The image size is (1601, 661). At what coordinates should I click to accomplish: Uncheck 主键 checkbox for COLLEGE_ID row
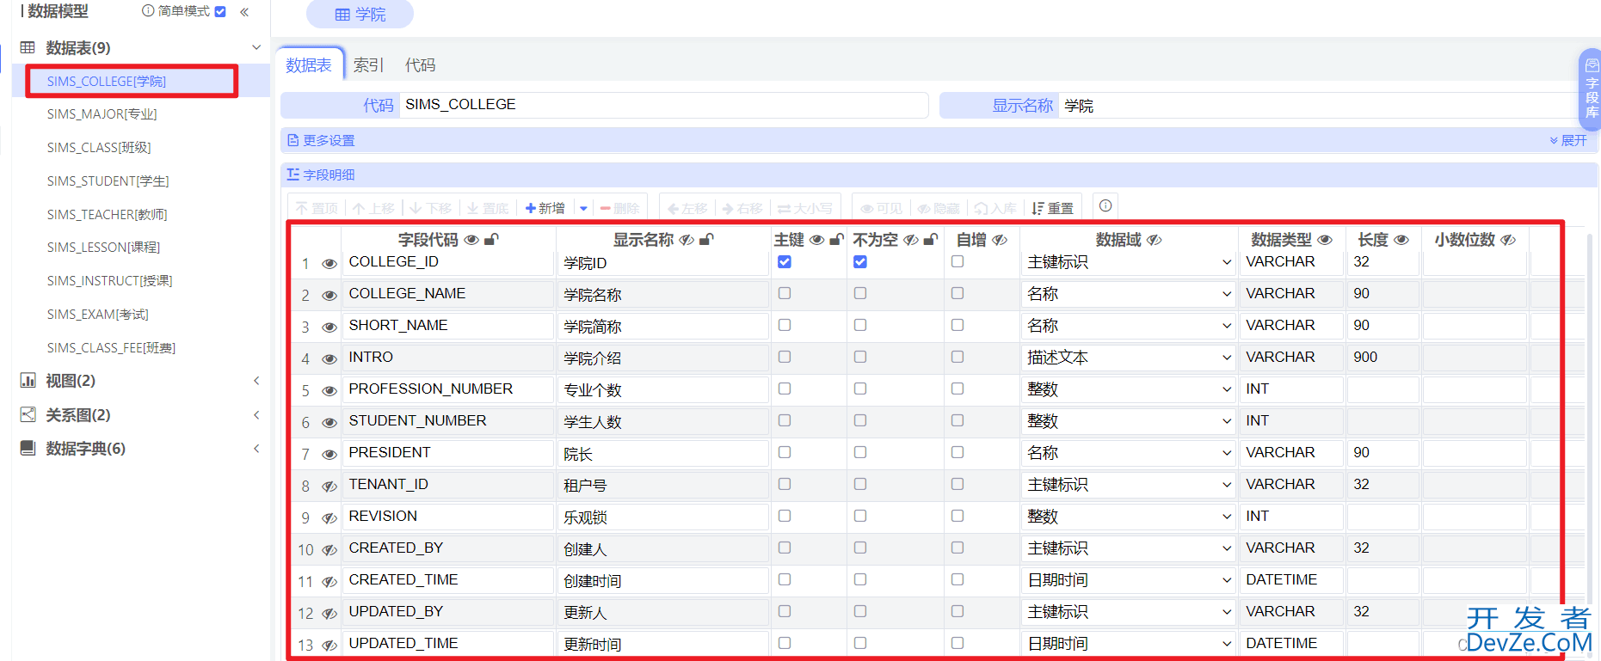[x=785, y=261]
